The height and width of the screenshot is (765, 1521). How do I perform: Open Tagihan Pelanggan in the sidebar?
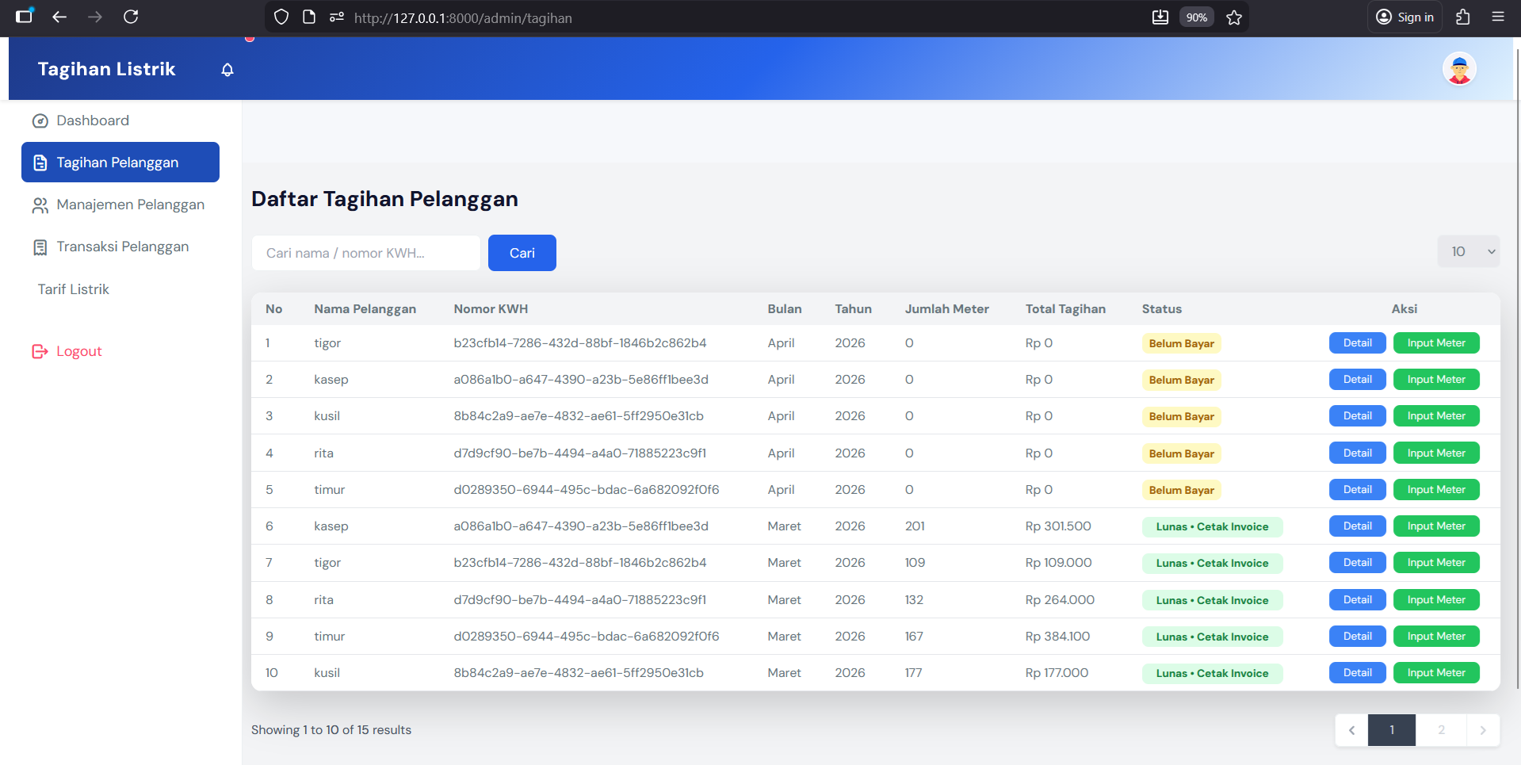coord(120,163)
